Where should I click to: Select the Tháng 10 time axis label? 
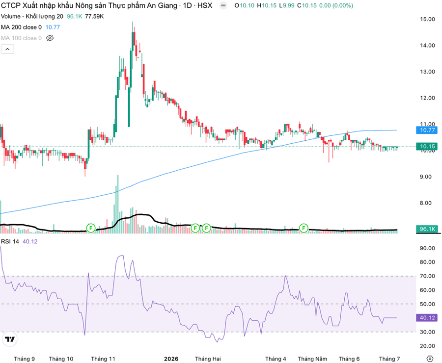point(61,359)
